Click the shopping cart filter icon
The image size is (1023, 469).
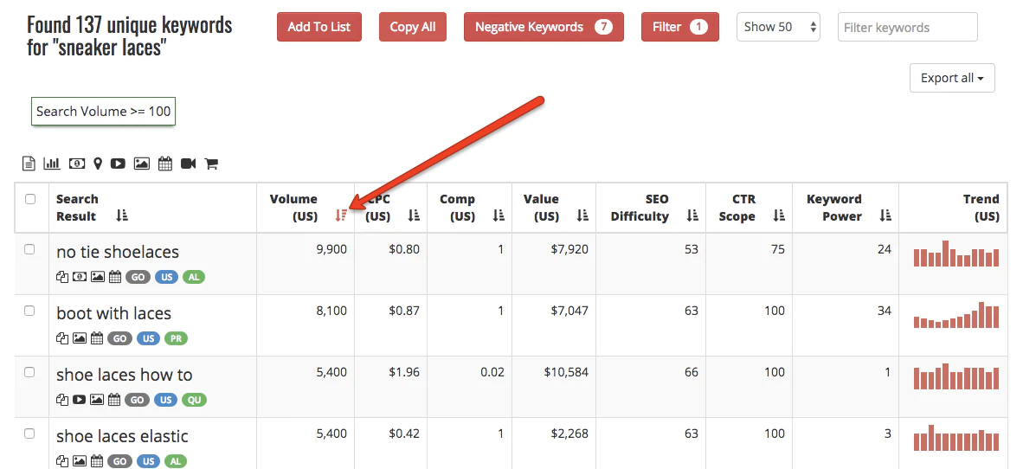tap(210, 164)
